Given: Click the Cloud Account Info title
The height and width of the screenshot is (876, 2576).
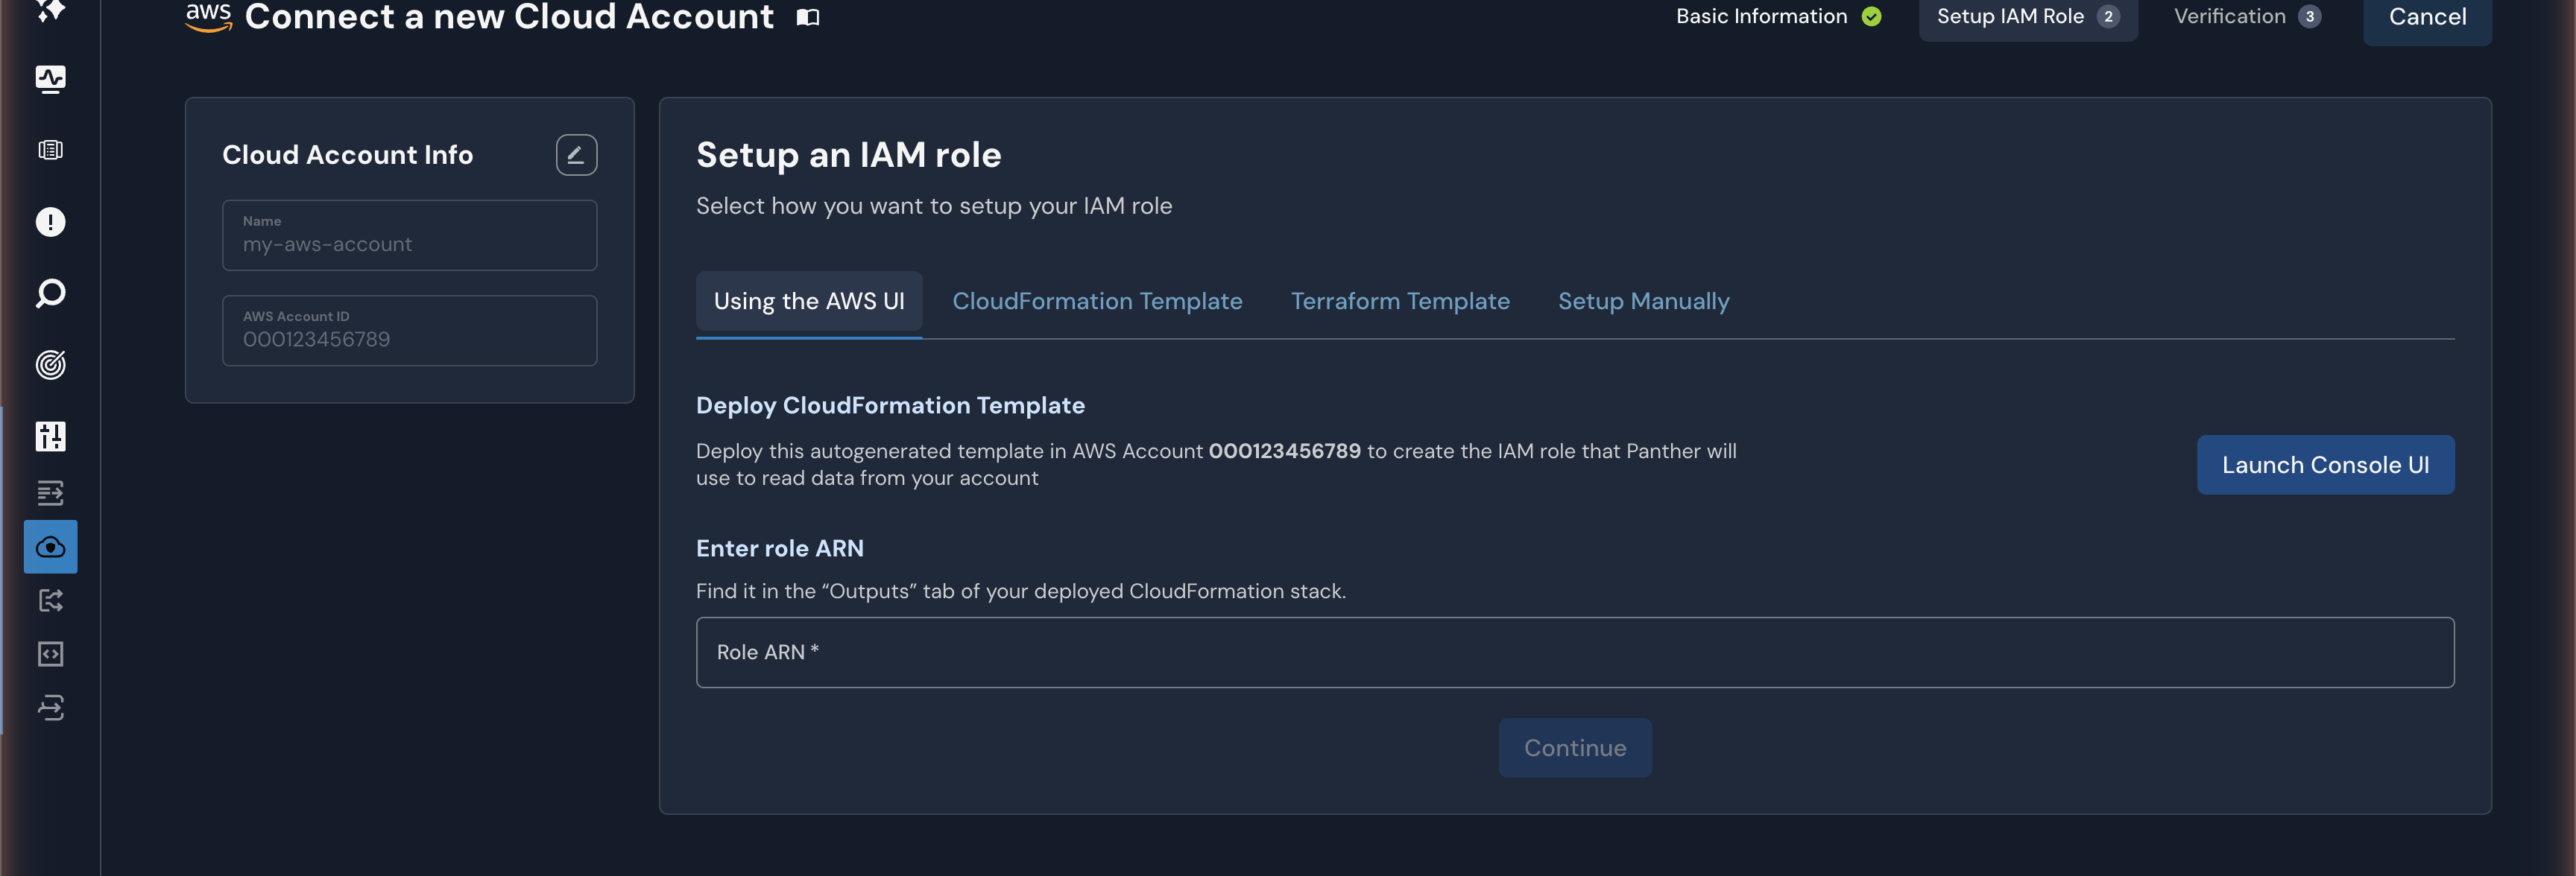Looking at the screenshot, I should click(347, 155).
